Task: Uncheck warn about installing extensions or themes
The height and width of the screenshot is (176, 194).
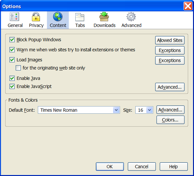Action: pyautogui.click(x=12, y=50)
